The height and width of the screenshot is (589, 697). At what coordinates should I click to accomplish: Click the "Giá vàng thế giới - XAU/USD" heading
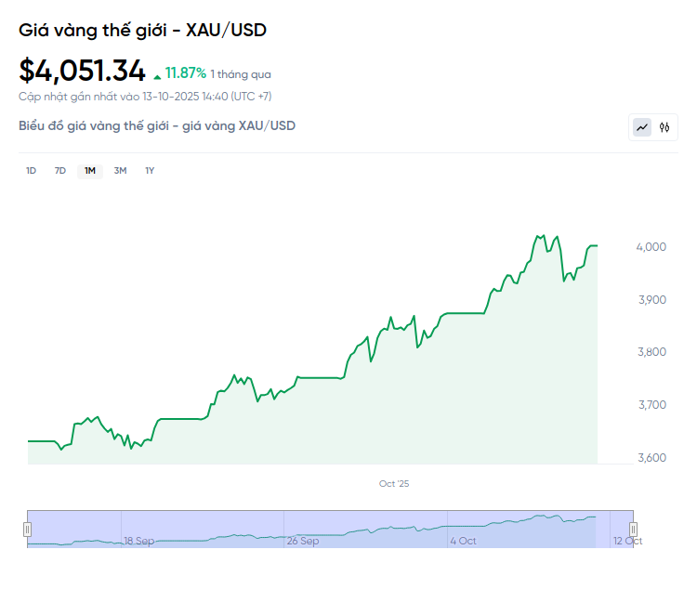tap(142, 30)
